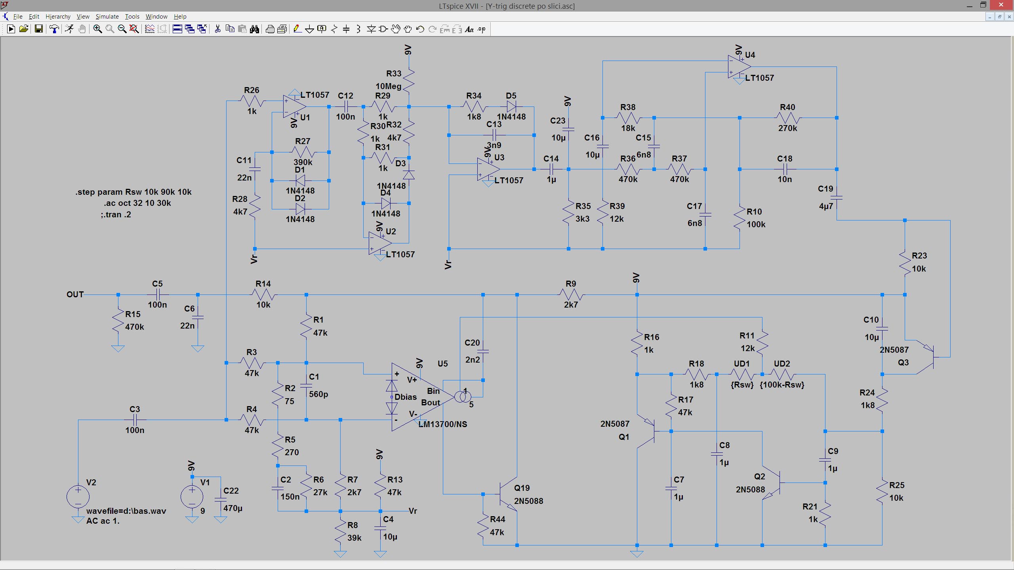Click the Pan magnifier icon
Screen dimensions: 1014x570
point(110,29)
